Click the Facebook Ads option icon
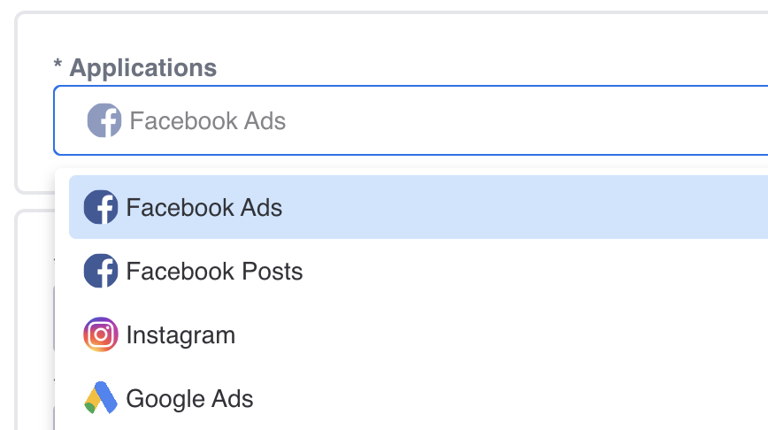The width and height of the screenshot is (768, 430). coord(101,207)
